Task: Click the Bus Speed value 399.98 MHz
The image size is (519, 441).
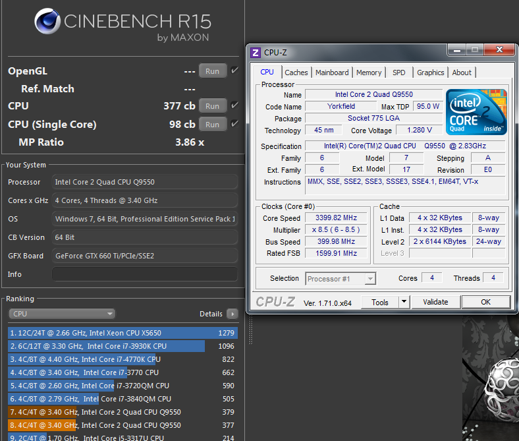Action: [x=336, y=241]
